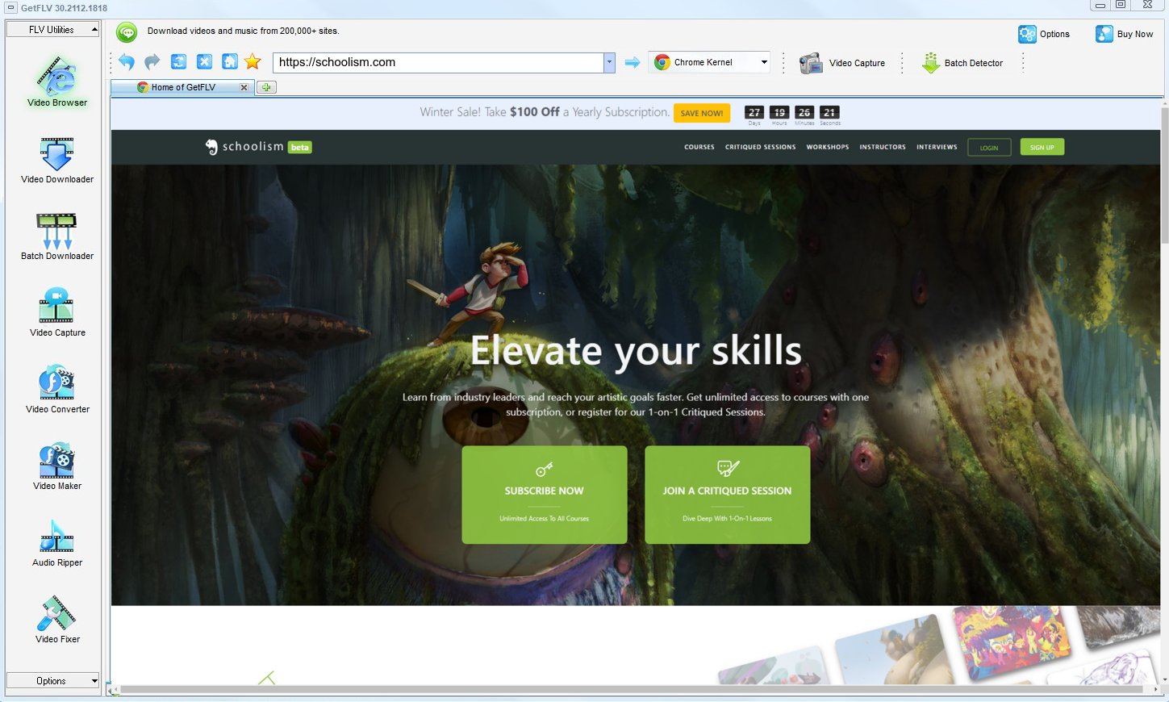Close the Home of GetFLV tab
1169x702 pixels.
click(x=244, y=87)
